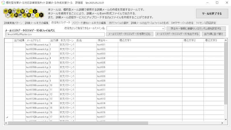Click the test007 key cell
The image size is (231, 130).
[107, 72]
